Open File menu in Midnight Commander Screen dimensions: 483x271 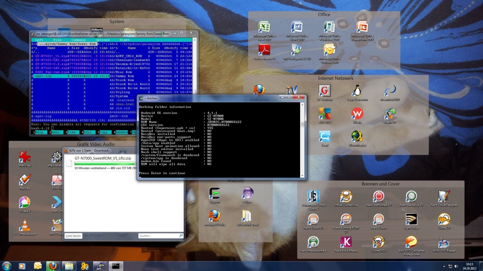pyautogui.click(x=57, y=40)
